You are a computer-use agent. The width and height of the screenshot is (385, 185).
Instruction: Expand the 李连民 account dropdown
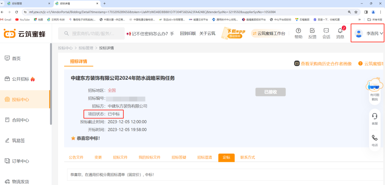click(375, 33)
